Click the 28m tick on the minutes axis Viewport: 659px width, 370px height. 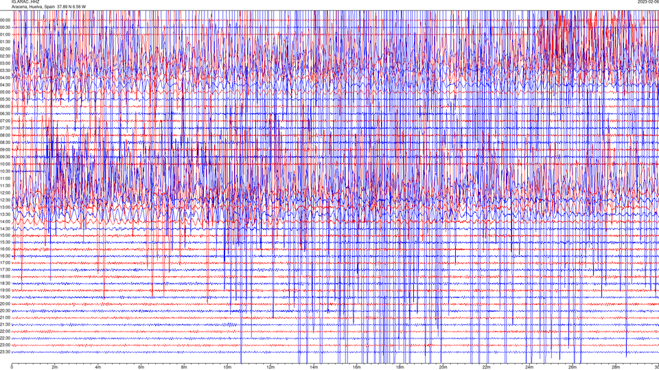point(615,367)
